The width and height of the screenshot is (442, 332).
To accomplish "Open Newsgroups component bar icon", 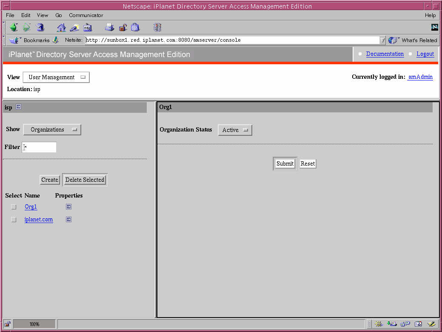I will 405,324.
